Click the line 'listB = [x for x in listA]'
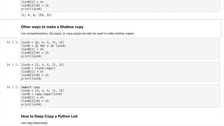 43,46
